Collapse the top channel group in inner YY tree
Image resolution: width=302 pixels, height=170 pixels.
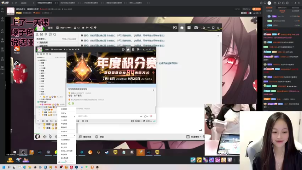pos(38,60)
